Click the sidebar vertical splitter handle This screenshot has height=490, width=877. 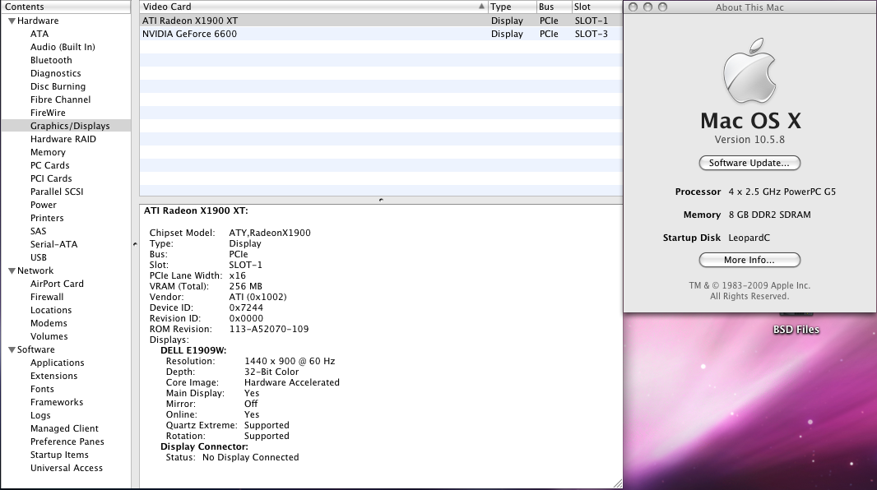[x=135, y=244]
